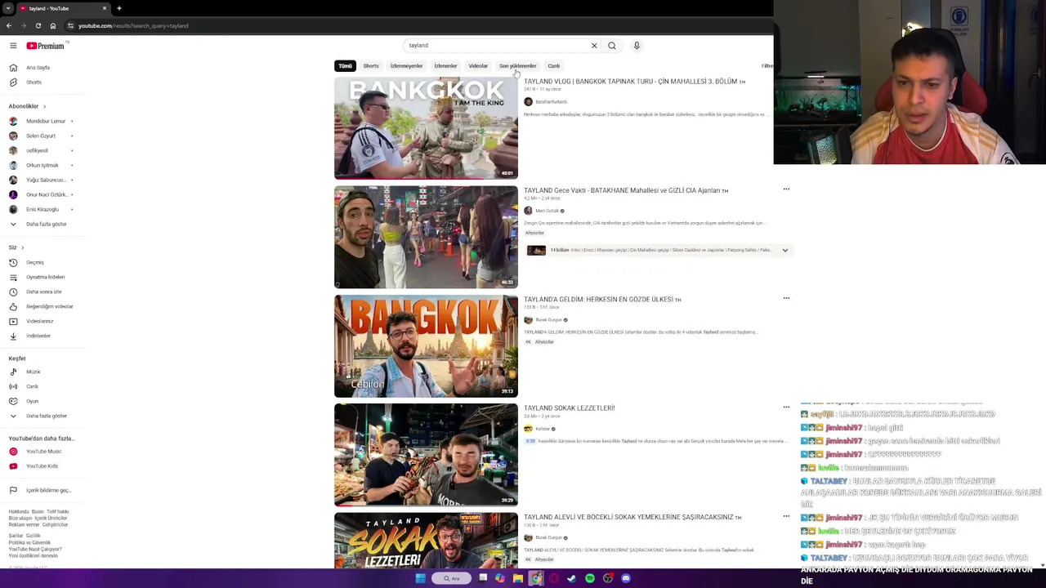This screenshot has width=1046, height=588.
Task: Open Ana Sayfa home icon in sidebar
Action: [x=13, y=68]
